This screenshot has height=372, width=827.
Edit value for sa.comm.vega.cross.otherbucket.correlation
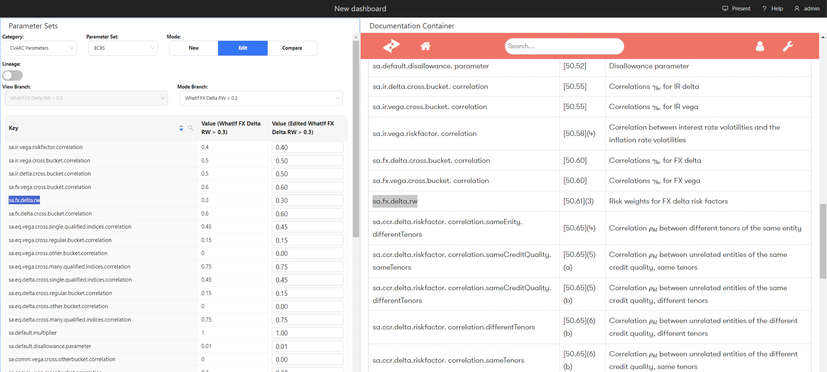[x=307, y=359]
